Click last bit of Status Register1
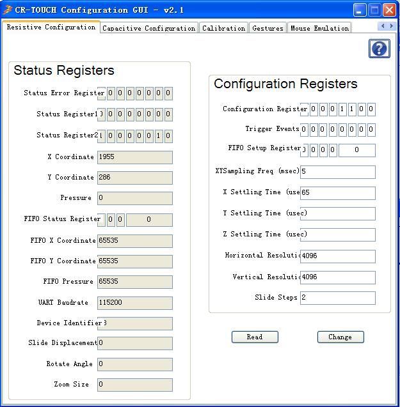400x407 pixels. point(168,114)
